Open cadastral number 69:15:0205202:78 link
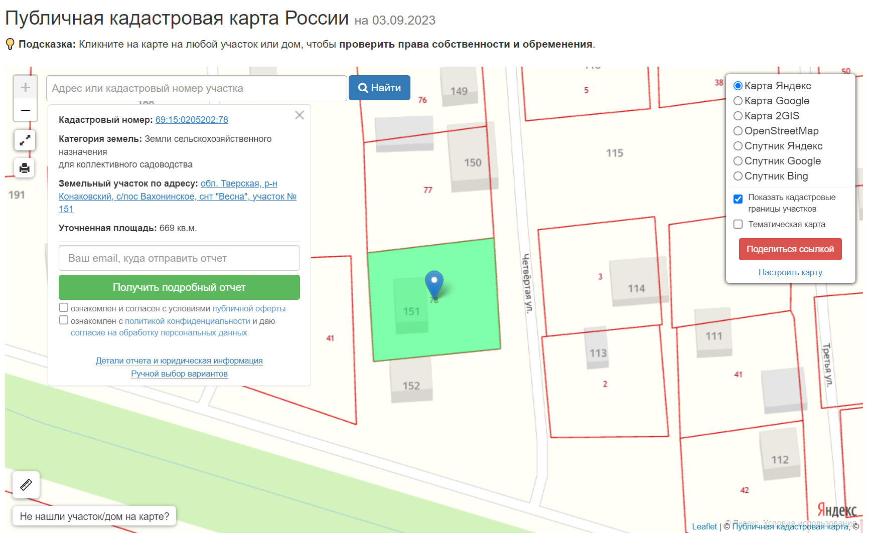879x548 pixels. coord(192,120)
